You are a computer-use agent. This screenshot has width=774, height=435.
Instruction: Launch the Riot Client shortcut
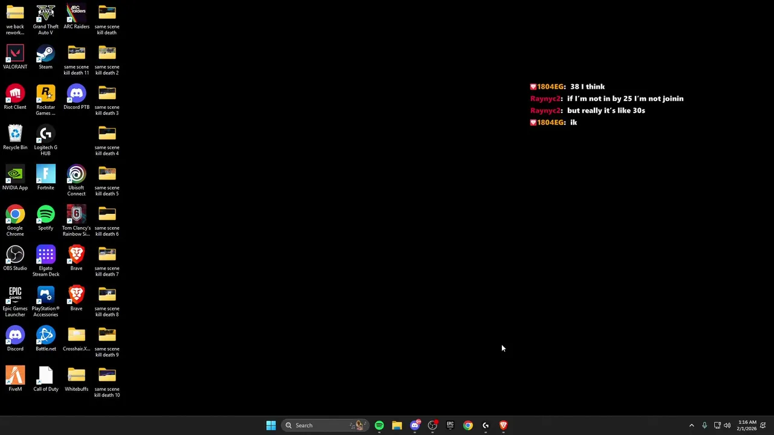[15, 97]
